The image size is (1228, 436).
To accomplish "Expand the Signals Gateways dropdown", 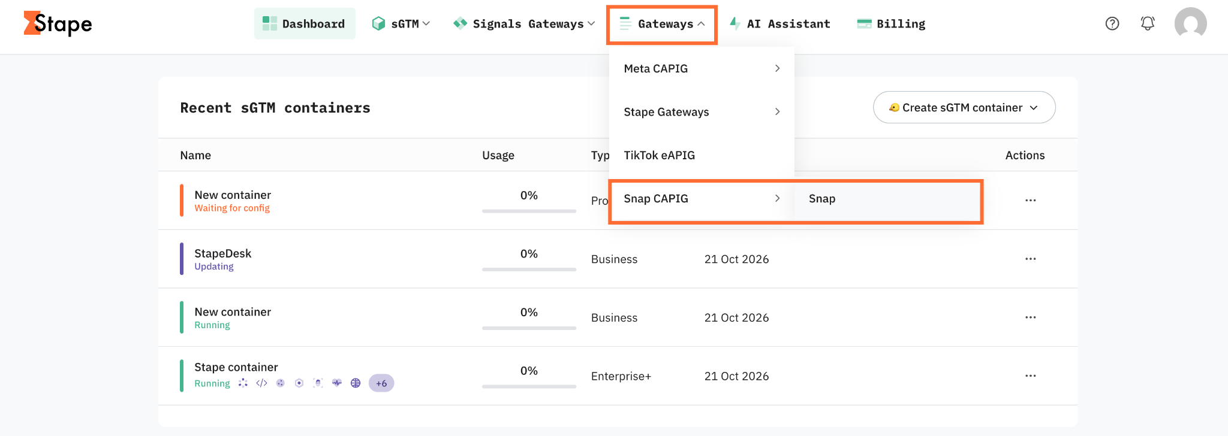I will [x=525, y=24].
